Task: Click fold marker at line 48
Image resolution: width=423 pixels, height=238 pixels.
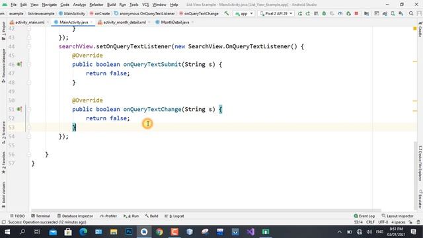Action: click(29, 82)
